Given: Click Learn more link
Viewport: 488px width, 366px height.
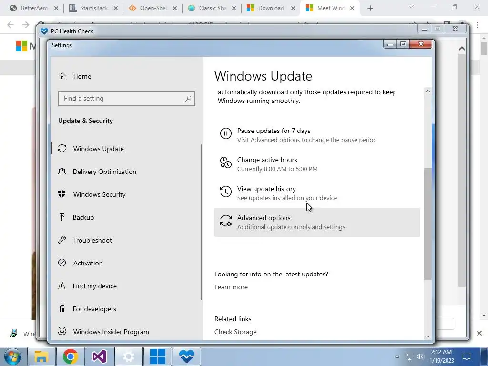Looking at the screenshot, I should 231,287.
